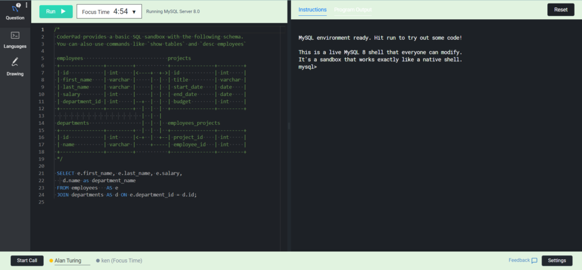Click the Start Call button
The height and width of the screenshot is (270, 582).
pyautogui.click(x=27, y=260)
